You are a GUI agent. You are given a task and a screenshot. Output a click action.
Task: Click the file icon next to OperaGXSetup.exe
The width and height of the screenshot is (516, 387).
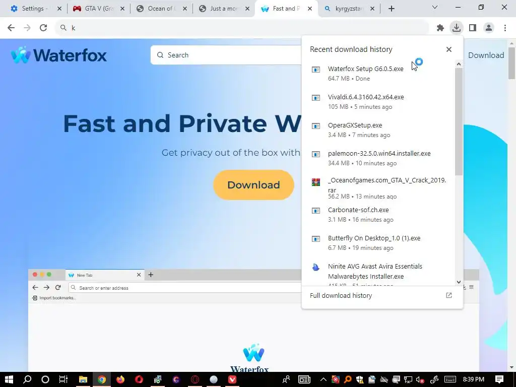(x=316, y=126)
